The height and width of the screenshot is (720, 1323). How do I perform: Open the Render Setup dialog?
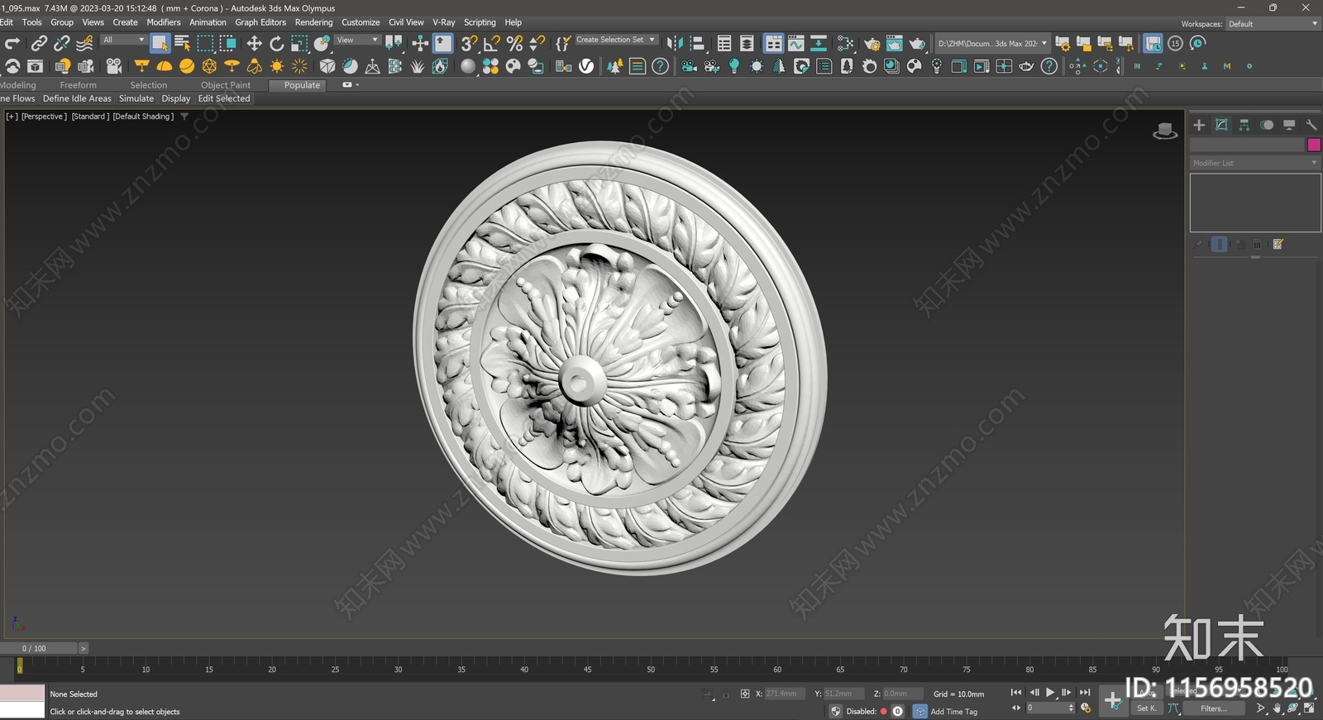pyautogui.click(x=872, y=43)
